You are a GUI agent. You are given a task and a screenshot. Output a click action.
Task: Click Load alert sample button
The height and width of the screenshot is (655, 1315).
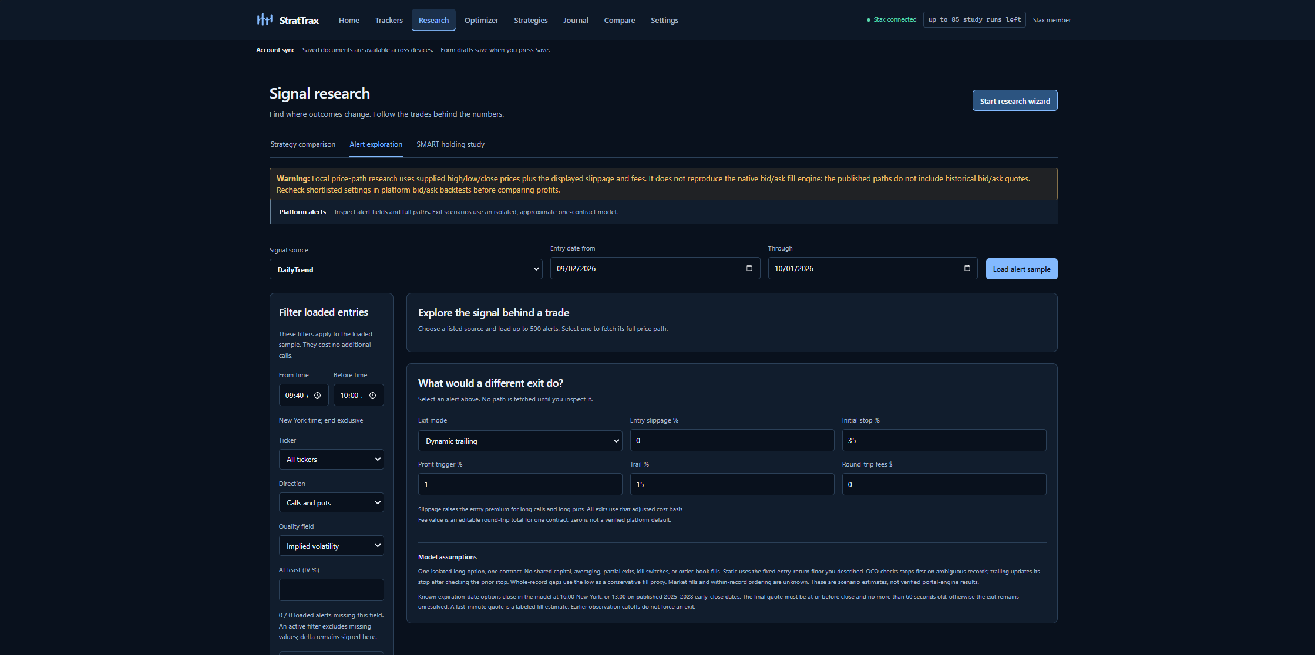[1021, 269]
